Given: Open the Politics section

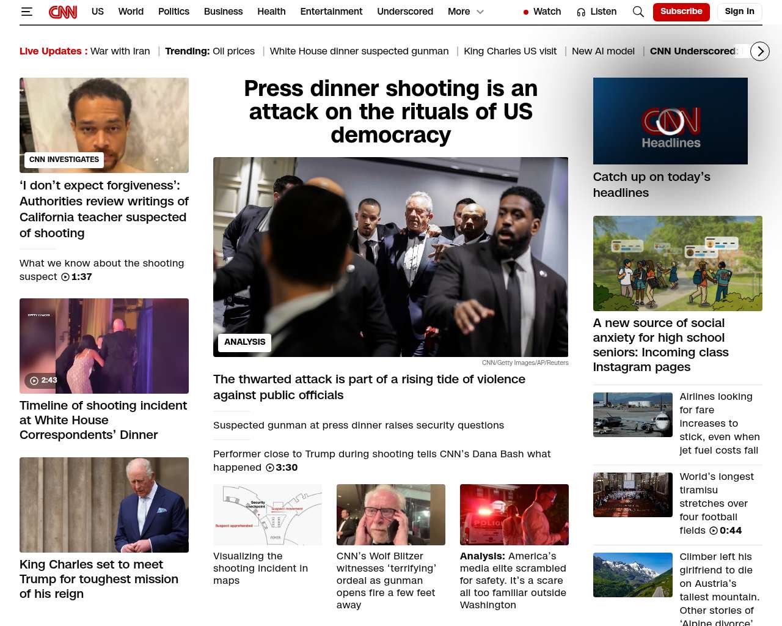Looking at the screenshot, I should (x=174, y=12).
